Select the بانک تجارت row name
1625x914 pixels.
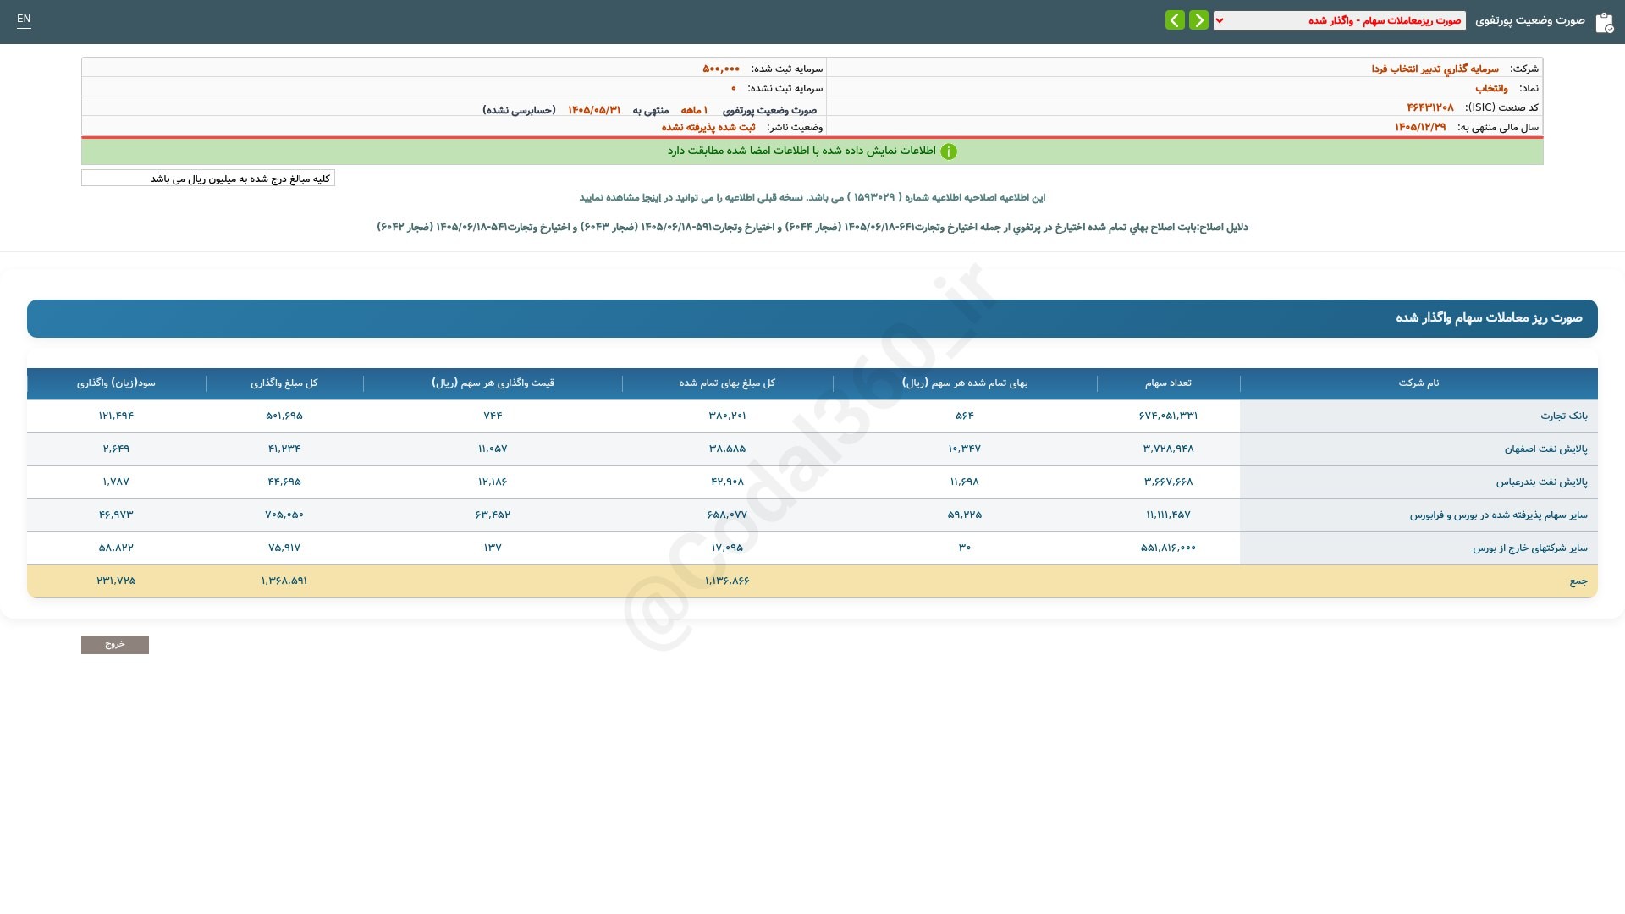click(x=1564, y=416)
